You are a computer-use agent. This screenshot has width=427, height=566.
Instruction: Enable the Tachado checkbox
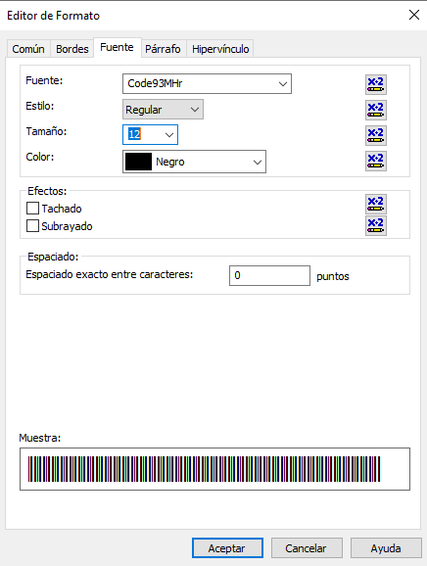tap(33, 209)
